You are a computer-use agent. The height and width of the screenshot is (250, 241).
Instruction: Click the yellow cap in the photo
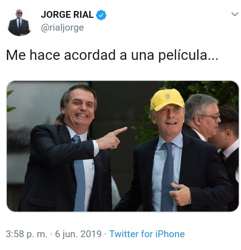tap(167, 100)
